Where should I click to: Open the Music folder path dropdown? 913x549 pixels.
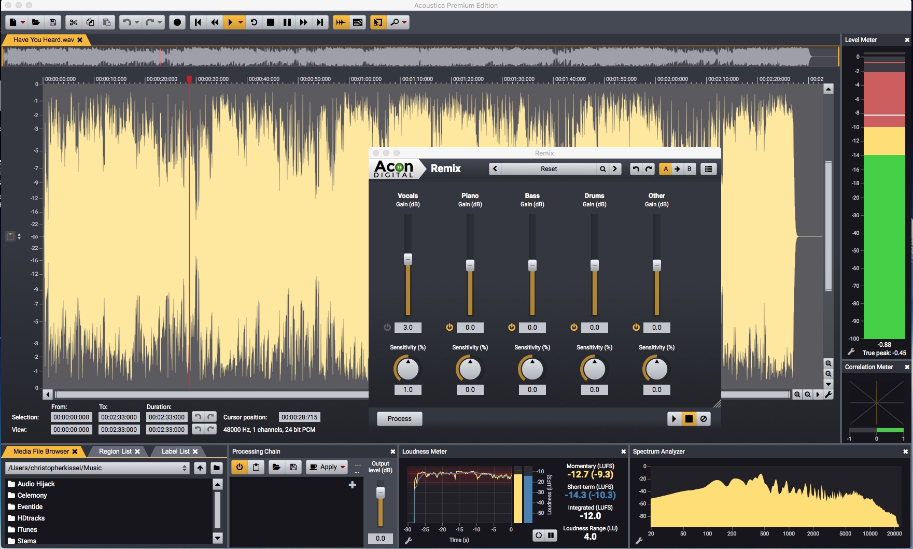tap(97, 468)
